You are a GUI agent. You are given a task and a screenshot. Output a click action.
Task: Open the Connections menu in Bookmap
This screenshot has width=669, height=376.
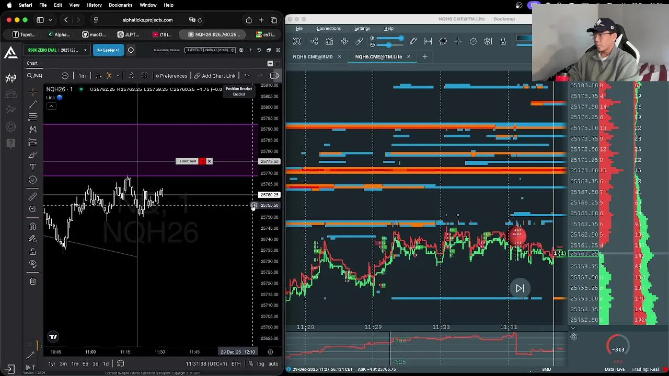tap(328, 28)
